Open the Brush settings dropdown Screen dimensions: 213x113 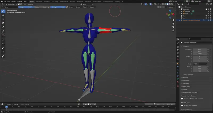(72, 7)
